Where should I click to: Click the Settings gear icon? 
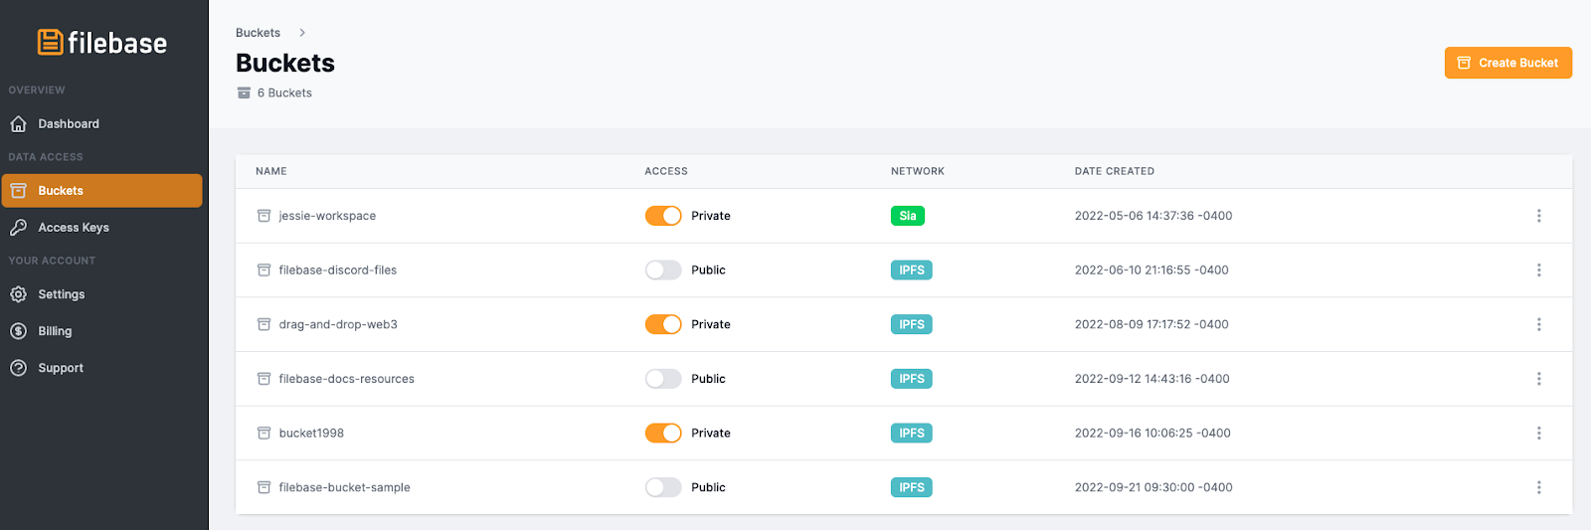point(18,294)
